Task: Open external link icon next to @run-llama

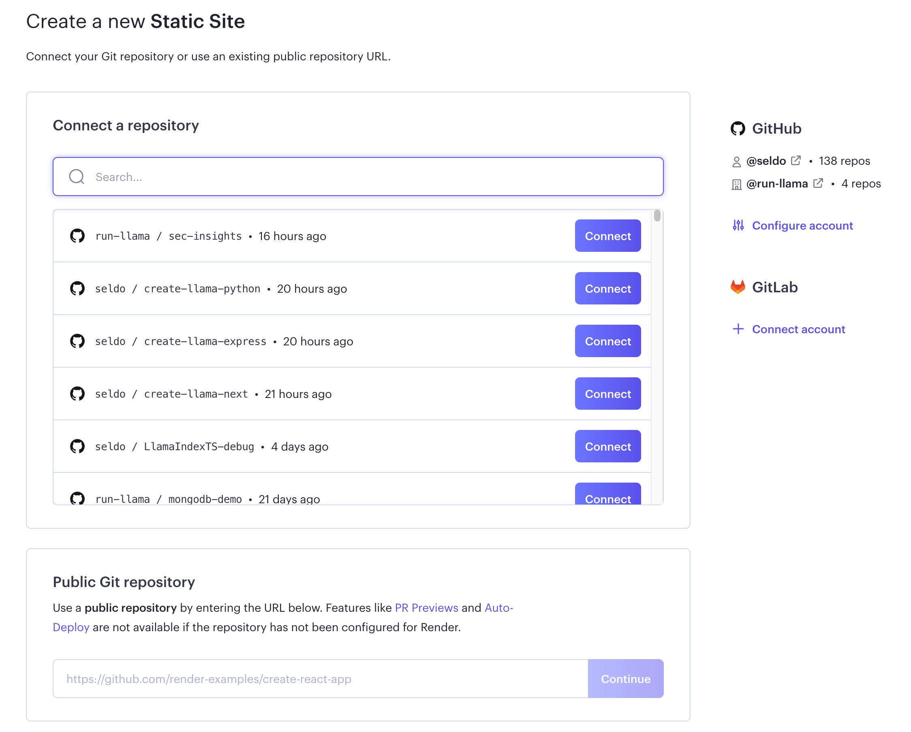Action: point(819,183)
